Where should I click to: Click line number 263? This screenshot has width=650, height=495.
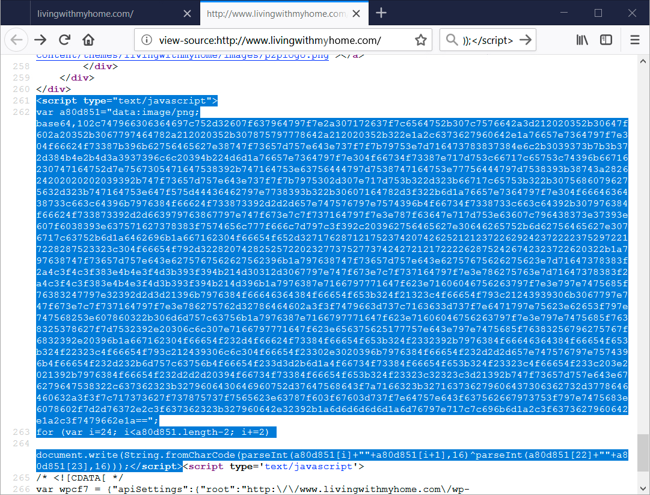21,432
